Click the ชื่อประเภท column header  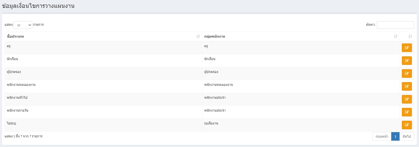click(15, 36)
